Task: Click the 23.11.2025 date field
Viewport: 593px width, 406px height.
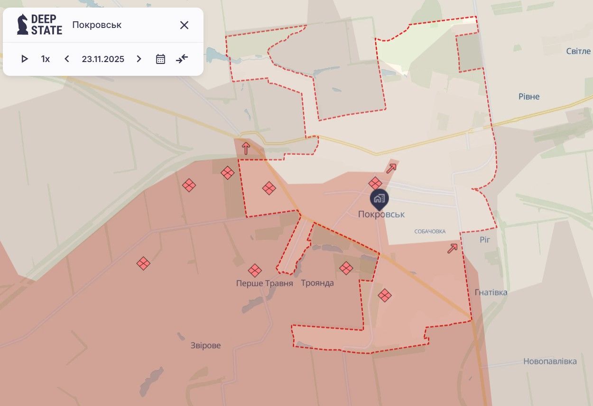Action: coord(103,59)
